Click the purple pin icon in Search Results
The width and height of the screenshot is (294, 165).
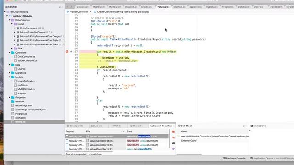(173, 149)
